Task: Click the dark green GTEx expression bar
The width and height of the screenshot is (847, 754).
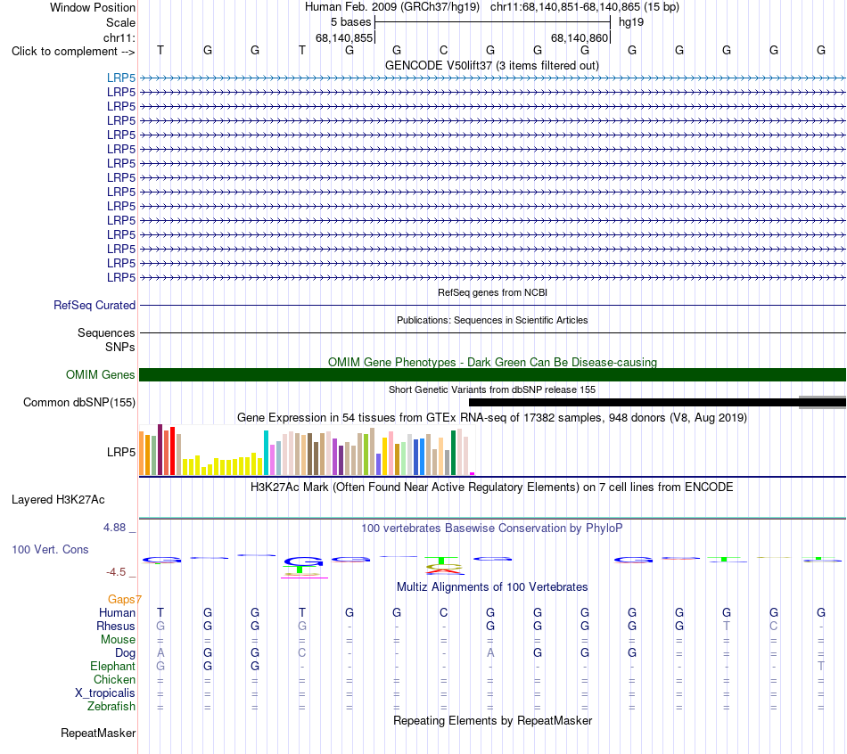Action: coord(453,453)
